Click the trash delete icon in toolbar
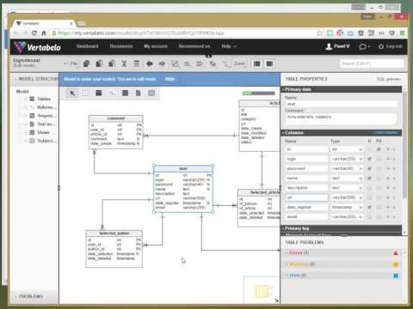Screen dimensions: 413x309 click(x=137, y=64)
